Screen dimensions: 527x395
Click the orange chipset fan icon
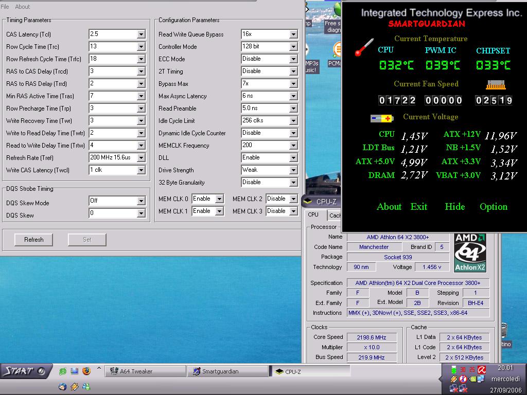pyautogui.click(x=496, y=85)
